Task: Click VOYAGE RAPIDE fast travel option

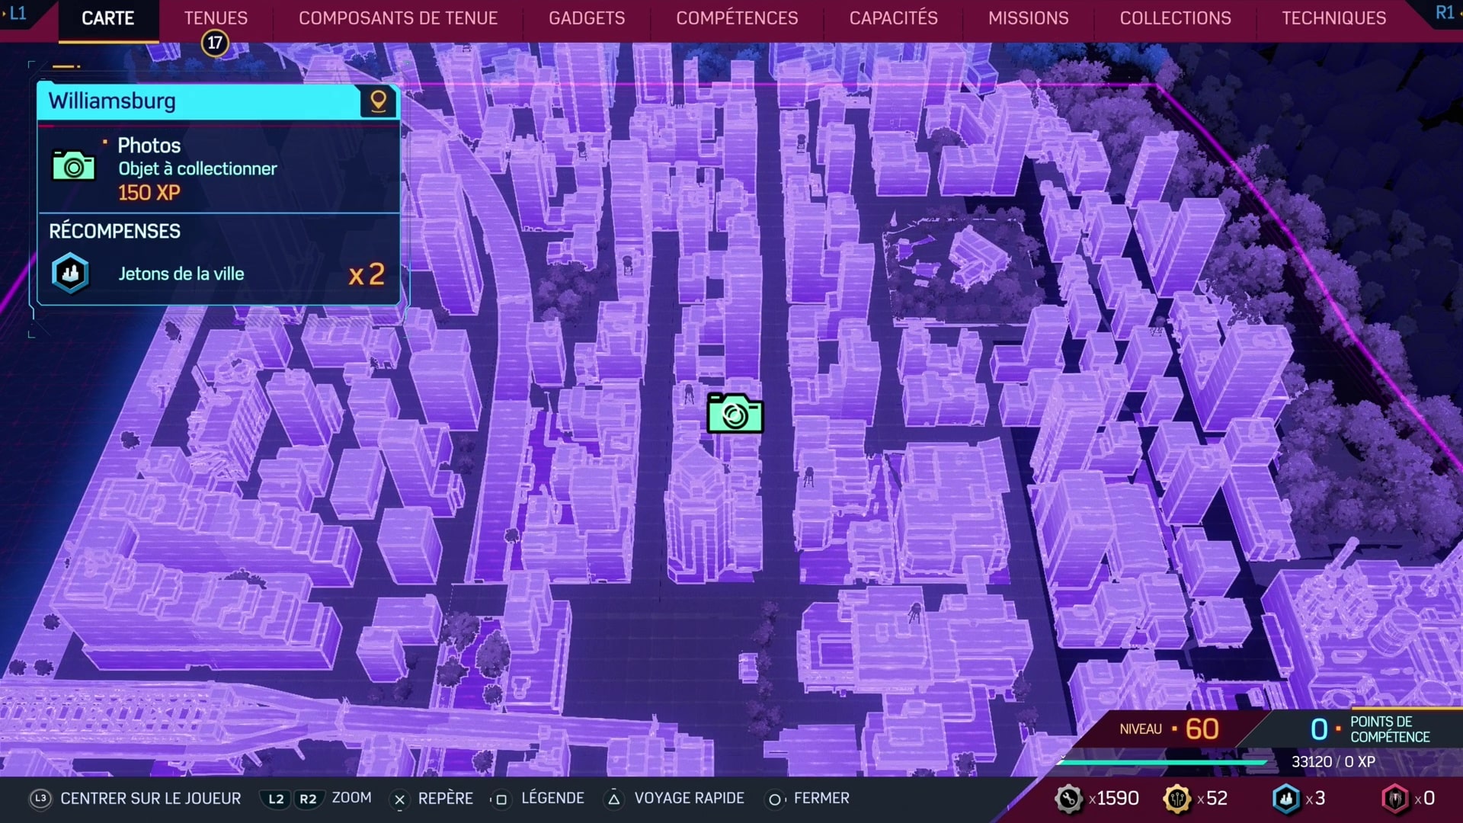Action: pos(688,798)
